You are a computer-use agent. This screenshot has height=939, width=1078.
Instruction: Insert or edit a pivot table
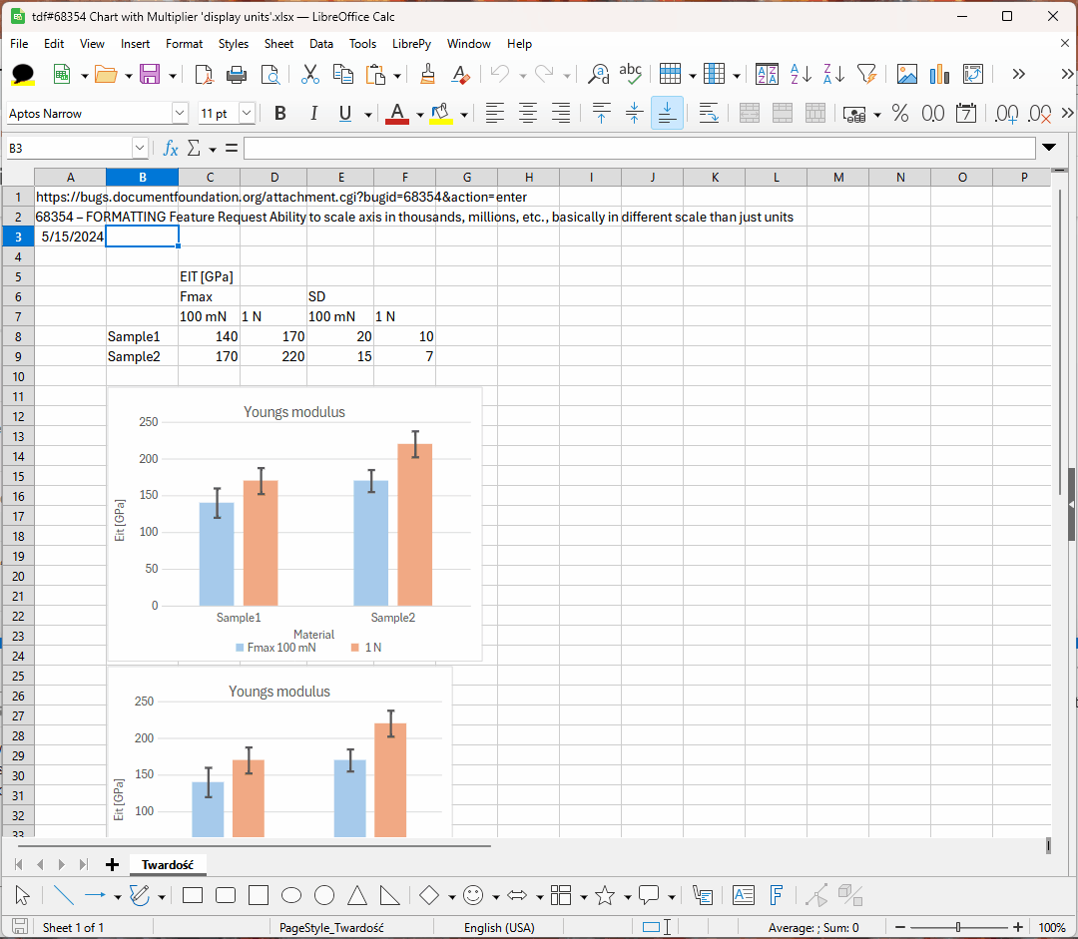coord(973,74)
